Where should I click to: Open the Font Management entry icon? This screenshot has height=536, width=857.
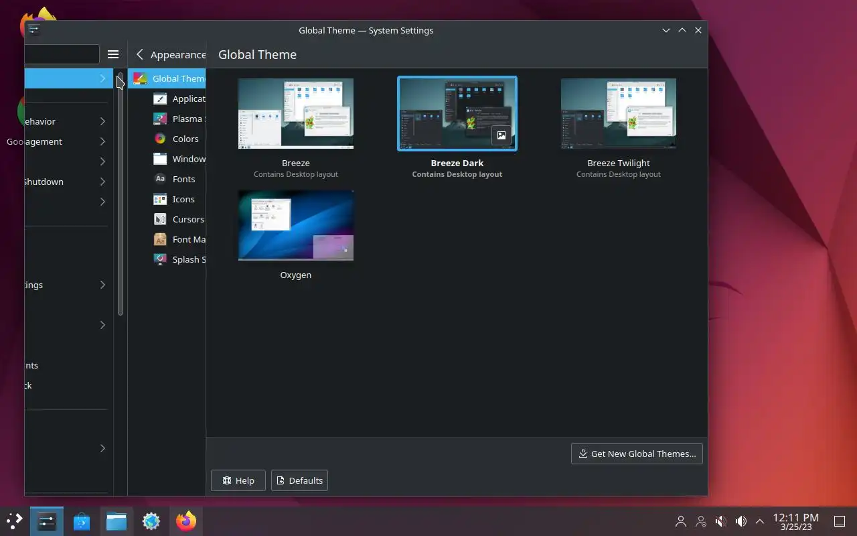(x=160, y=239)
